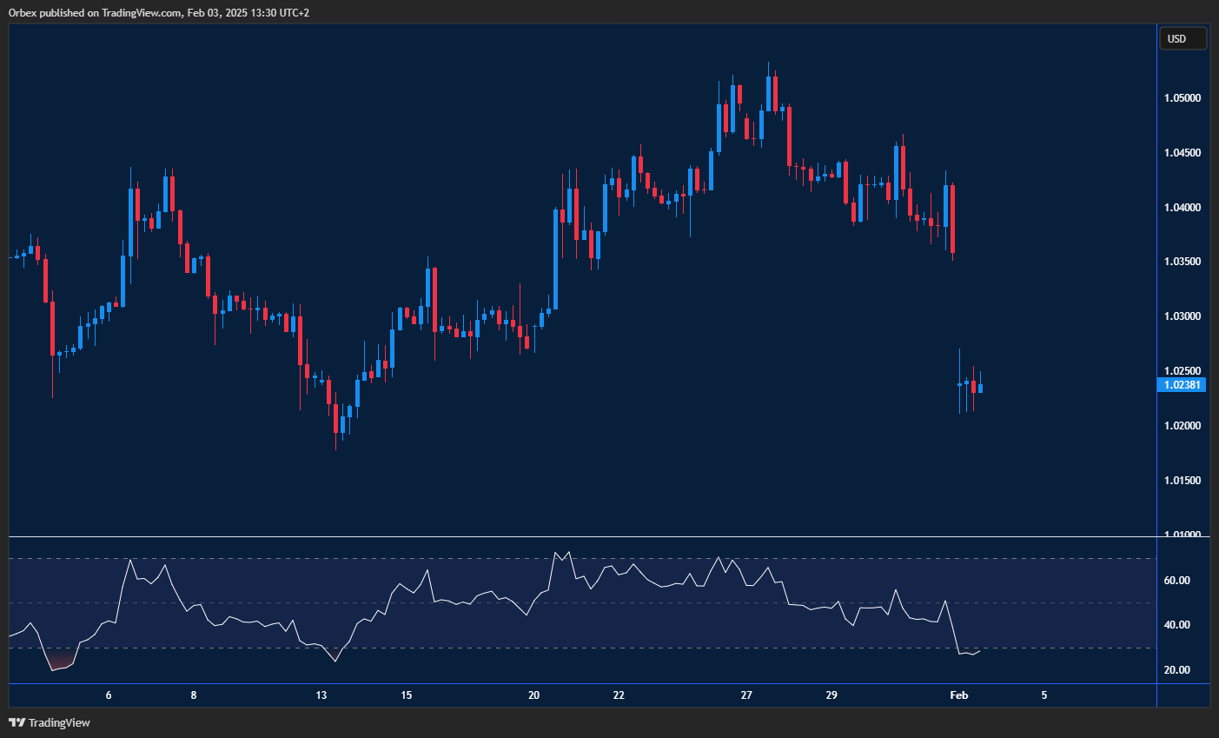Select the 1.04500 price scale label
This screenshot has height=738, width=1219.
(x=1183, y=153)
